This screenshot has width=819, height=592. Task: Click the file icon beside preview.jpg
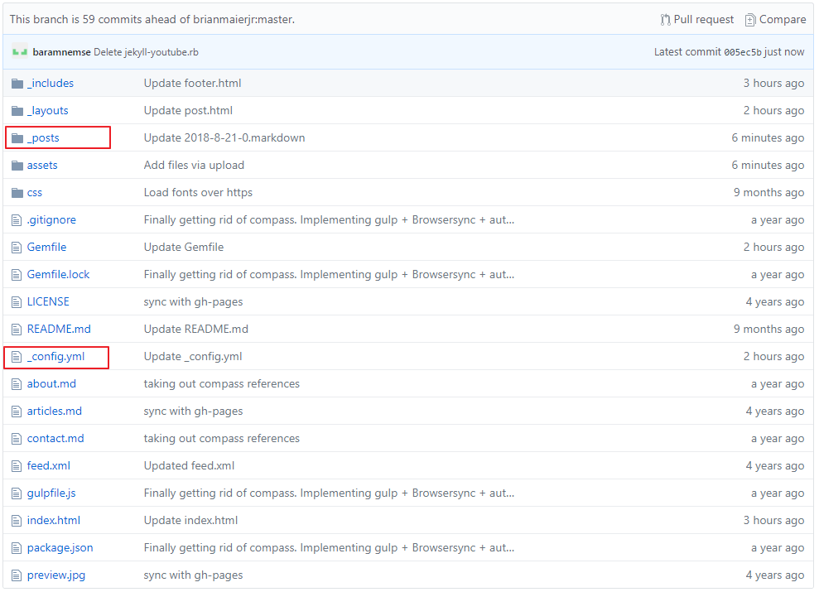point(17,575)
